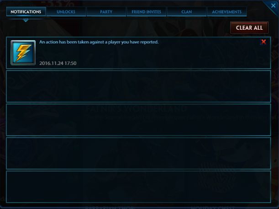Click the Clear All button
Viewport: 279px width, 209px height.
click(x=249, y=27)
